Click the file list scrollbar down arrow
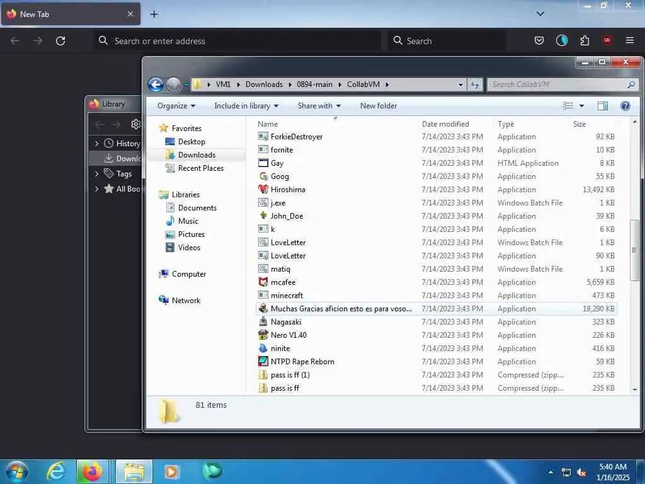The height and width of the screenshot is (484, 645). pyautogui.click(x=636, y=389)
